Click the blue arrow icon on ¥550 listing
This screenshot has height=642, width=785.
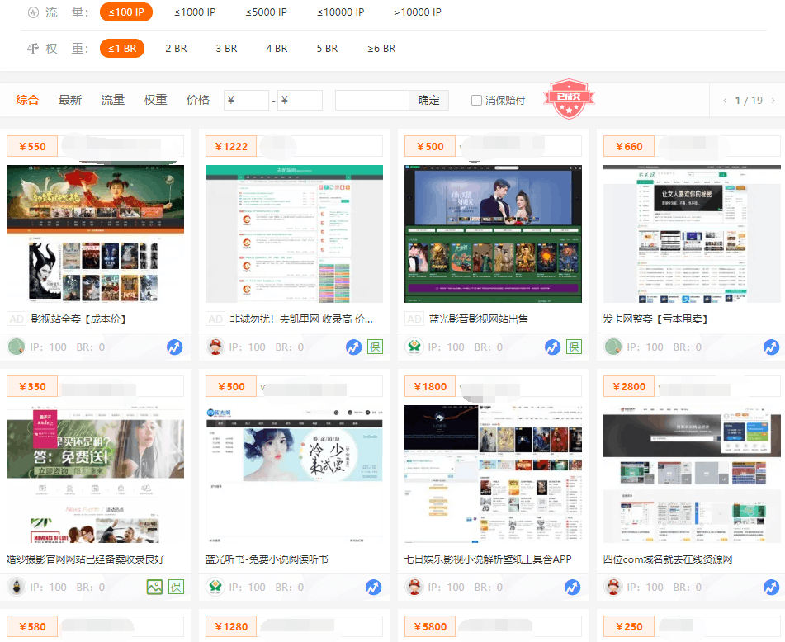tap(174, 347)
